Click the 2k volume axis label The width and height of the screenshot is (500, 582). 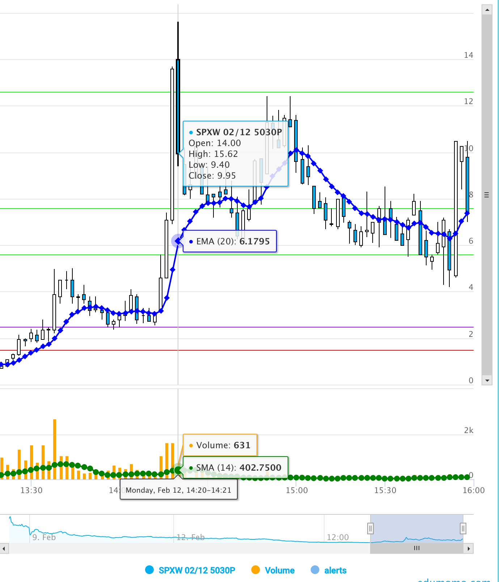point(469,430)
